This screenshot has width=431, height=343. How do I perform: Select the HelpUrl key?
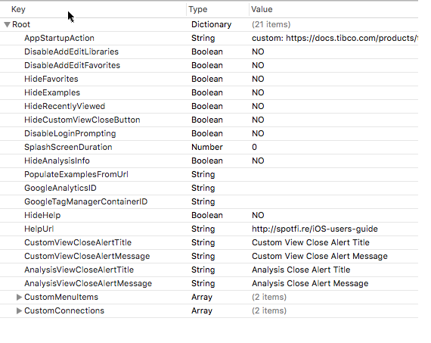[x=39, y=229]
